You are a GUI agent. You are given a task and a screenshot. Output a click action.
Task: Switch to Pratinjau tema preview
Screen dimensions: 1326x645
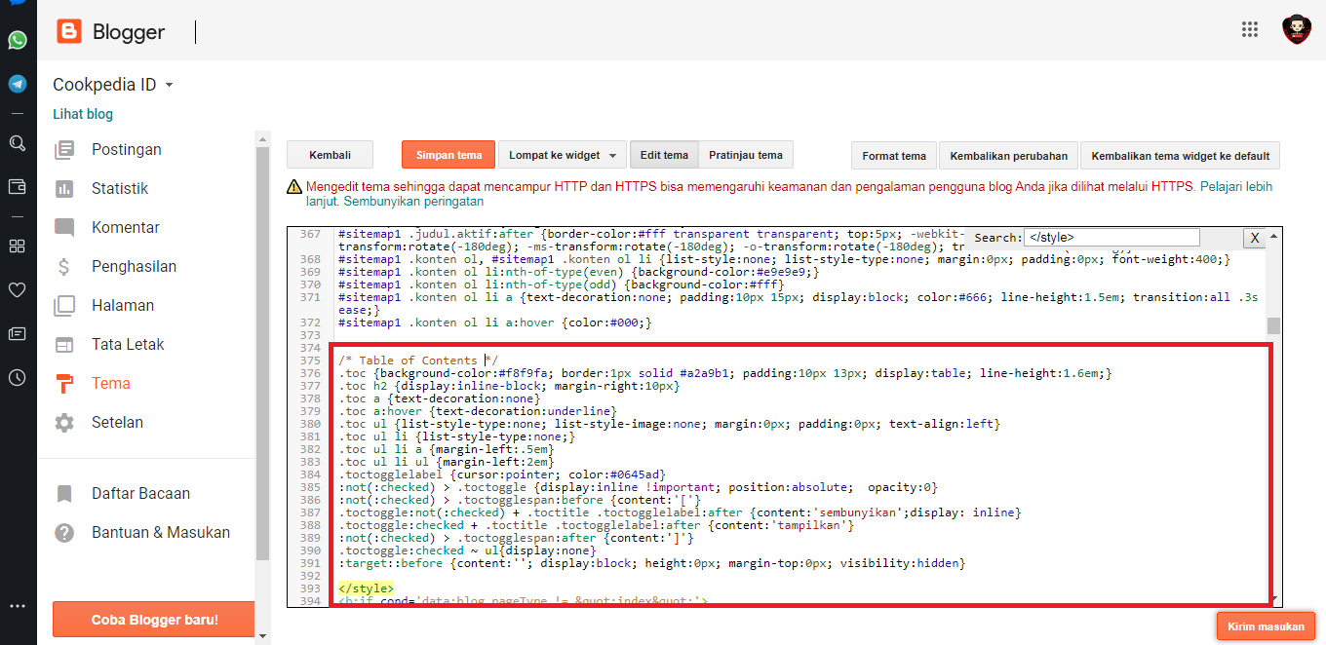(745, 155)
